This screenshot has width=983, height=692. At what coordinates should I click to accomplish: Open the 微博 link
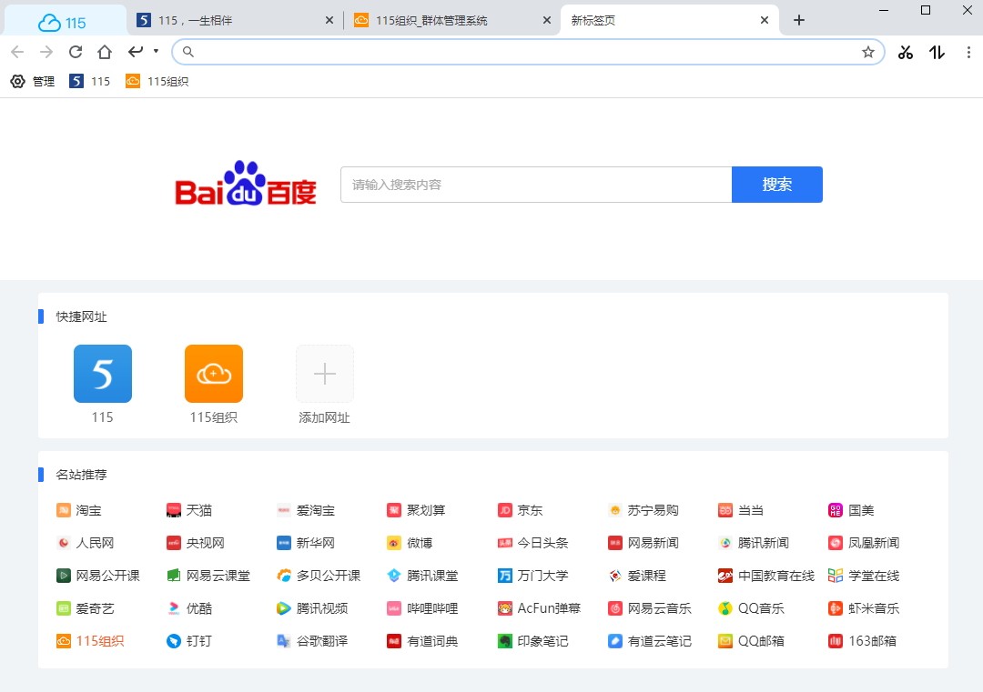pyautogui.click(x=410, y=543)
